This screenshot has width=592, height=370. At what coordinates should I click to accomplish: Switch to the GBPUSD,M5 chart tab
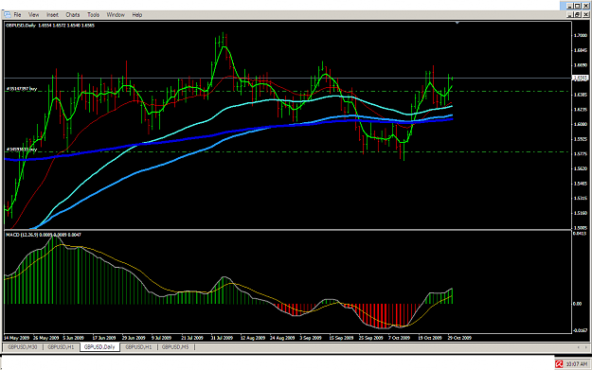[x=175, y=347]
